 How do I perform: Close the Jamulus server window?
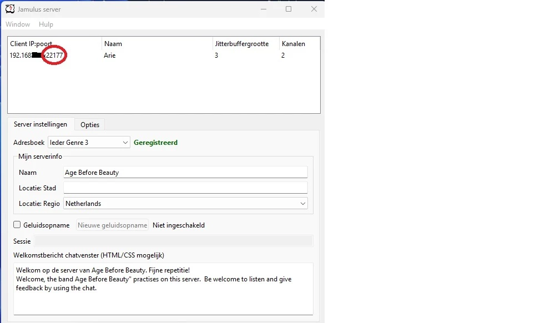[x=314, y=9]
